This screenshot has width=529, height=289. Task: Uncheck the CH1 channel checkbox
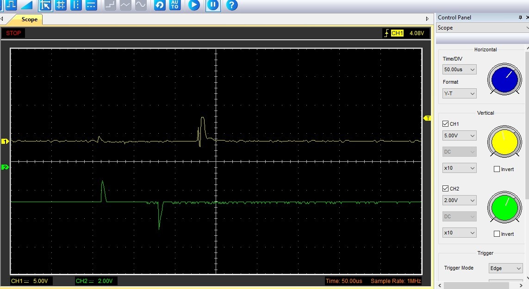pyautogui.click(x=446, y=124)
